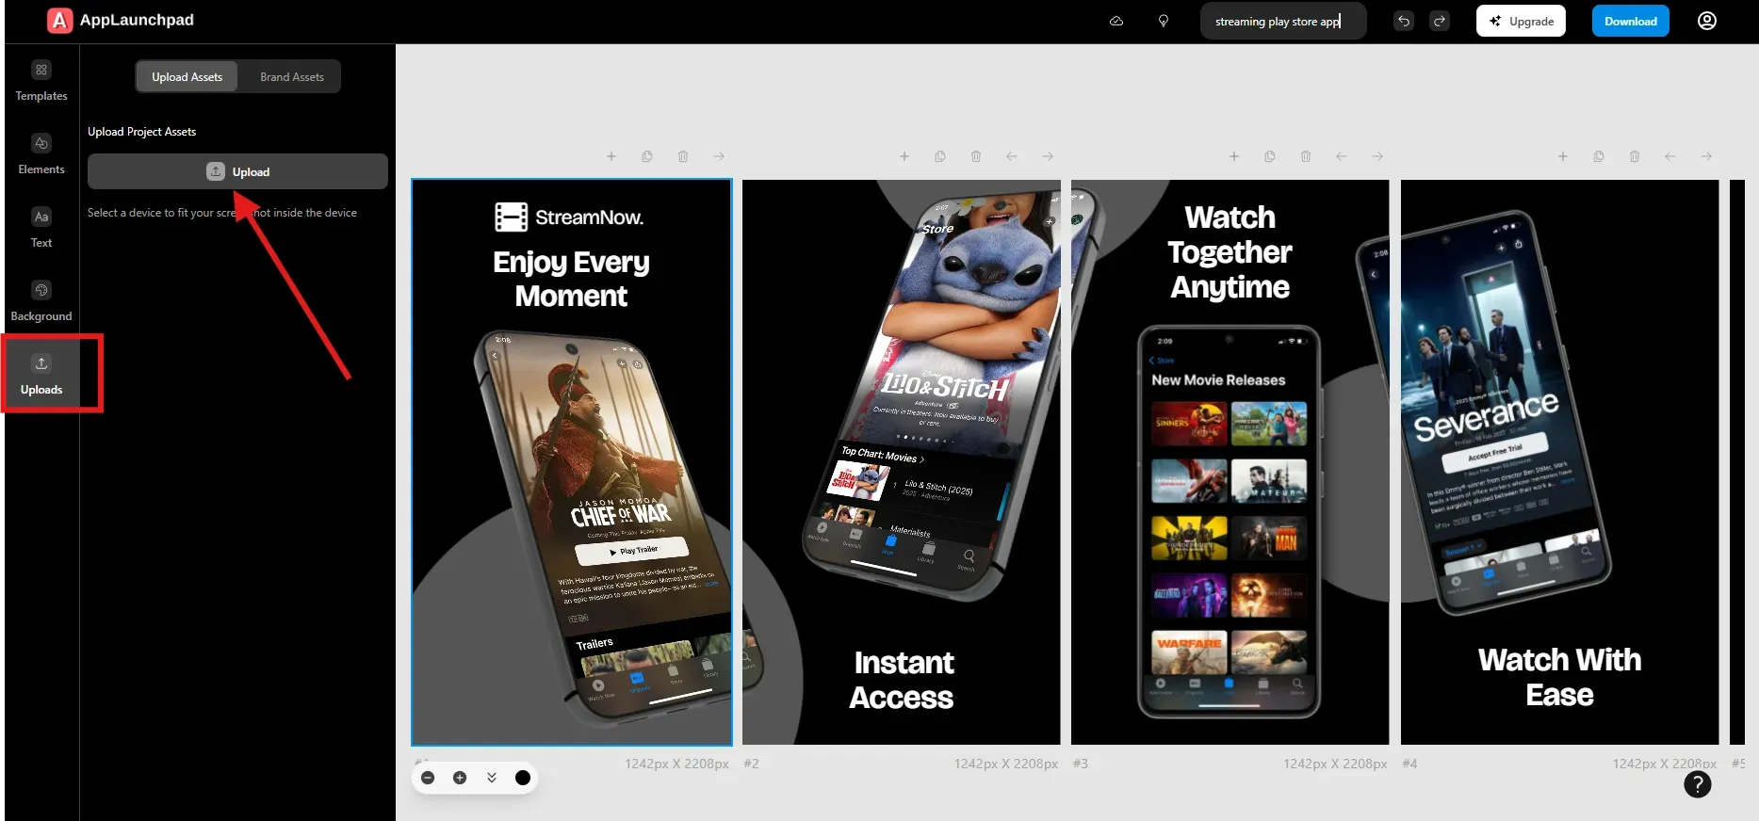
Task: Select the Watch With Ease screenshot
Action: [x=1560, y=462]
